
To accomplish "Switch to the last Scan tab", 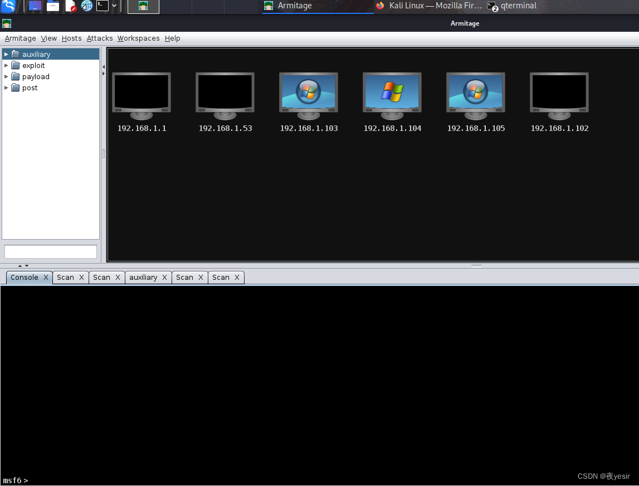I will click(221, 277).
